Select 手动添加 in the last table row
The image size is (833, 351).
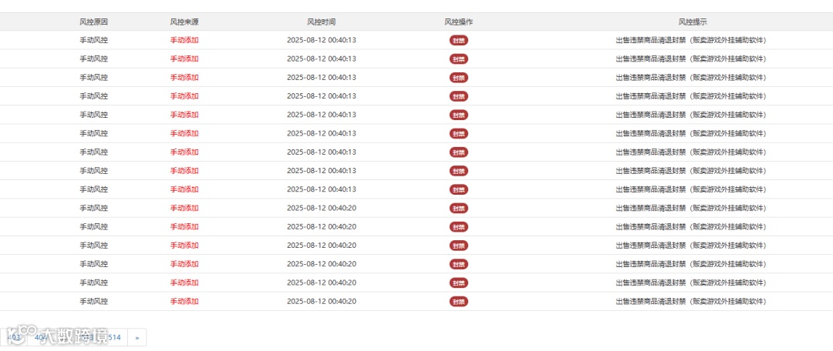click(x=184, y=301)
